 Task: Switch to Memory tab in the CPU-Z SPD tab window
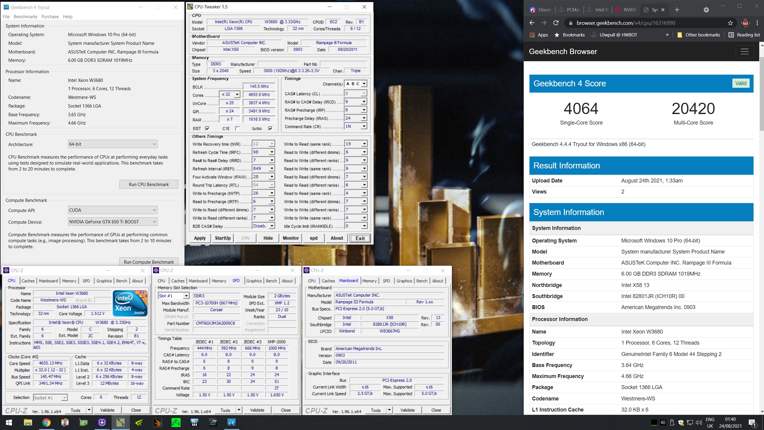coord(219,281)
